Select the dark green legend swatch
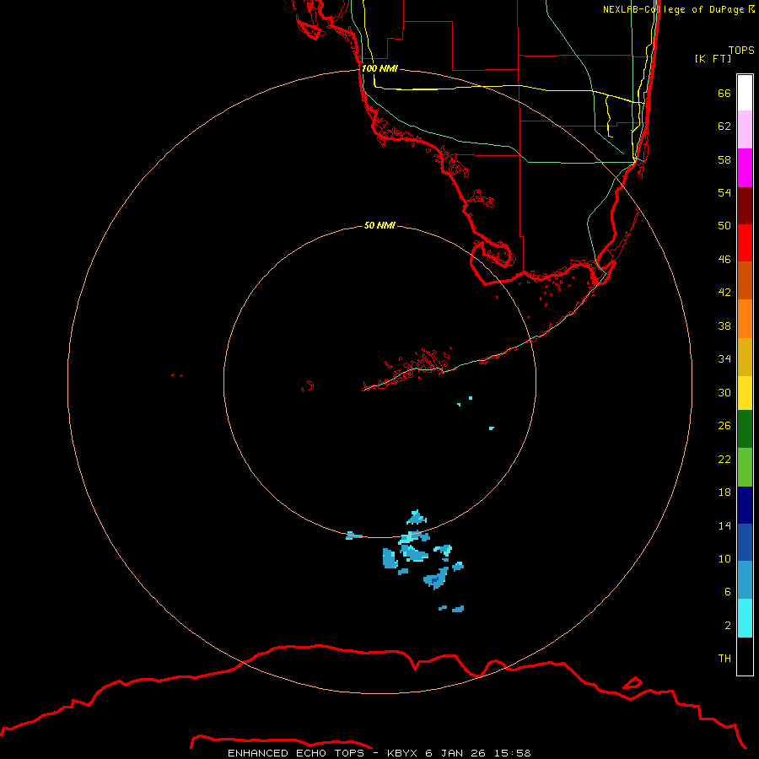Screen dimensions: 759x759 (745, 429)
